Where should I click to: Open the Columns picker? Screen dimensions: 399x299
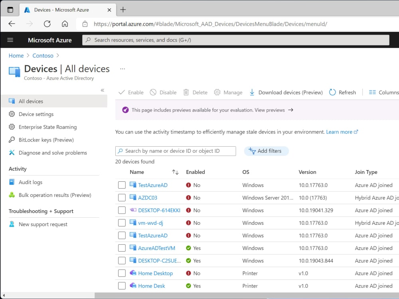383,92
